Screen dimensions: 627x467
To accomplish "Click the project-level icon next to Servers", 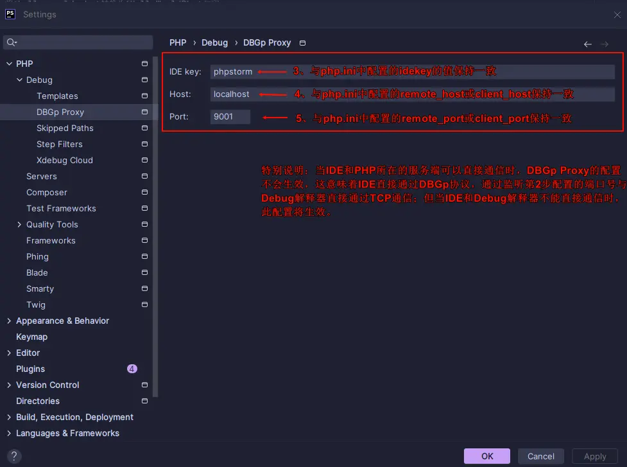I will tap(145, 176).
